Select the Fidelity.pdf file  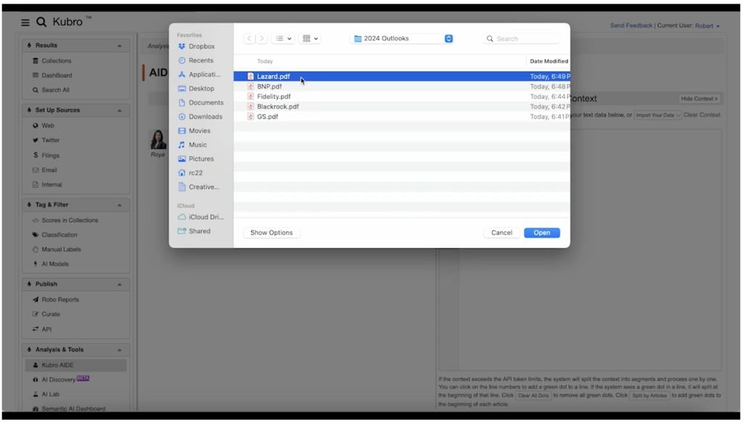[401, 97]
